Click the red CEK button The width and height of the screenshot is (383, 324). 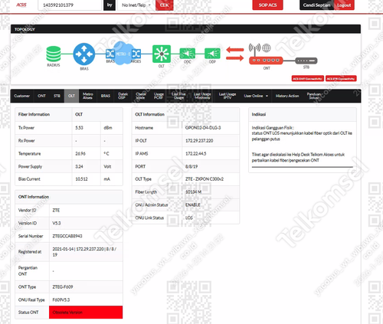[x=164, y=5]
